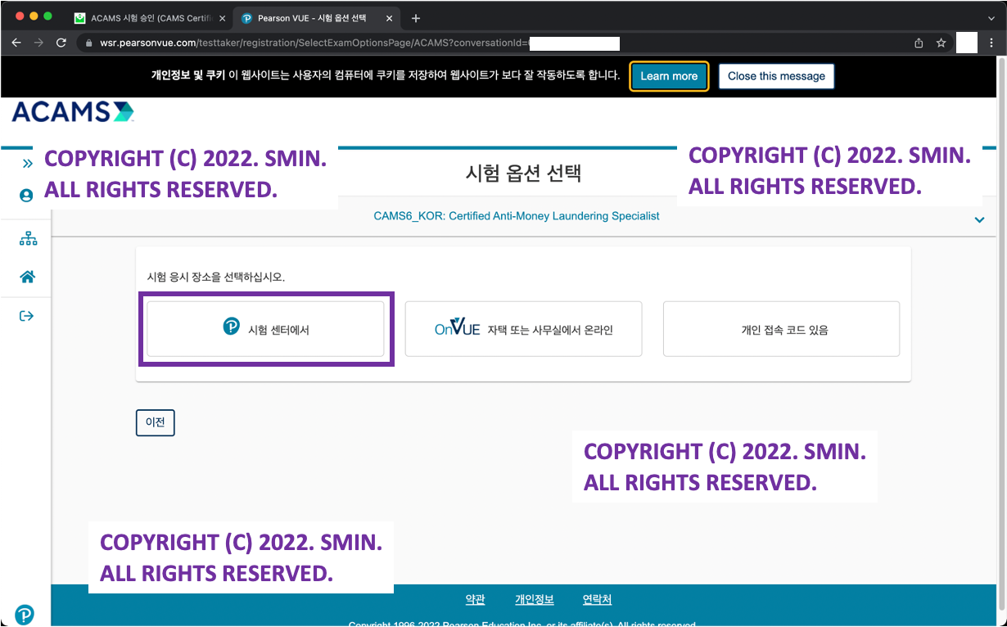The image size is (1007, 627).
Task: Click the sitemap sidebar icon
Action: click(x=28, y=238)
